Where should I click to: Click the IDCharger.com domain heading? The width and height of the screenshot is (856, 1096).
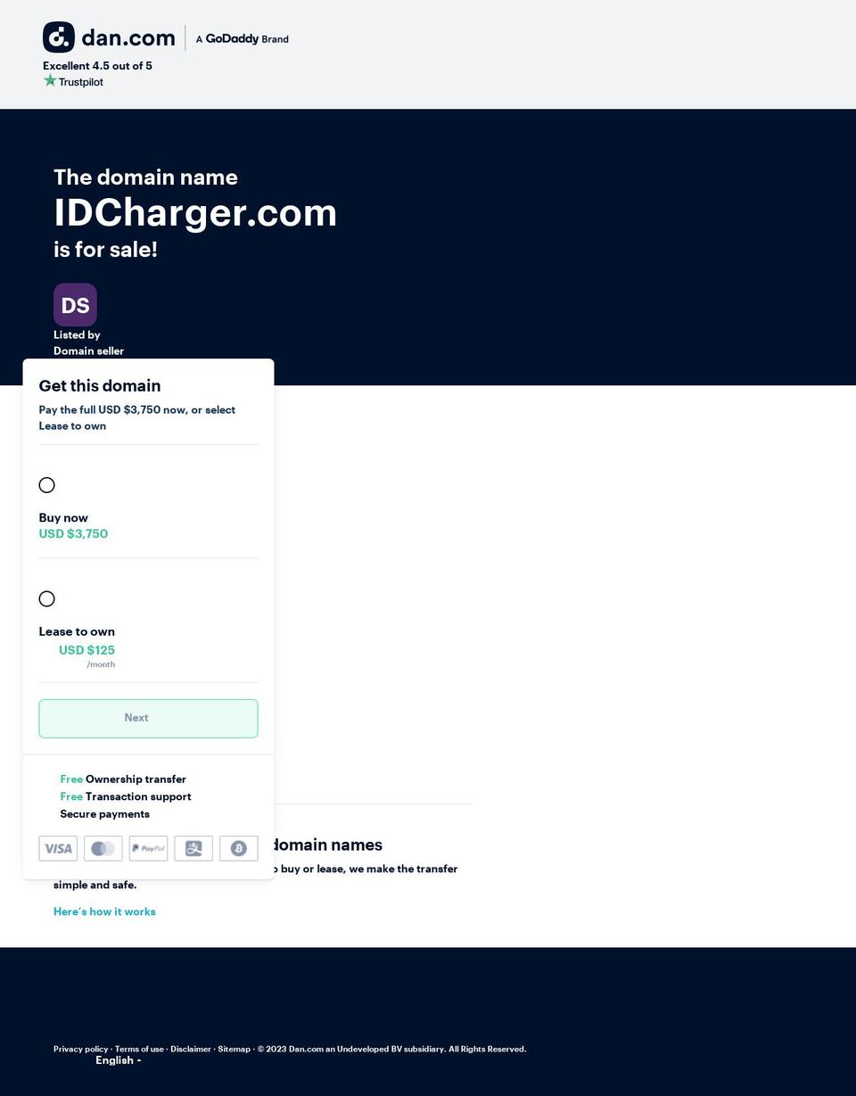coord(195,212)
